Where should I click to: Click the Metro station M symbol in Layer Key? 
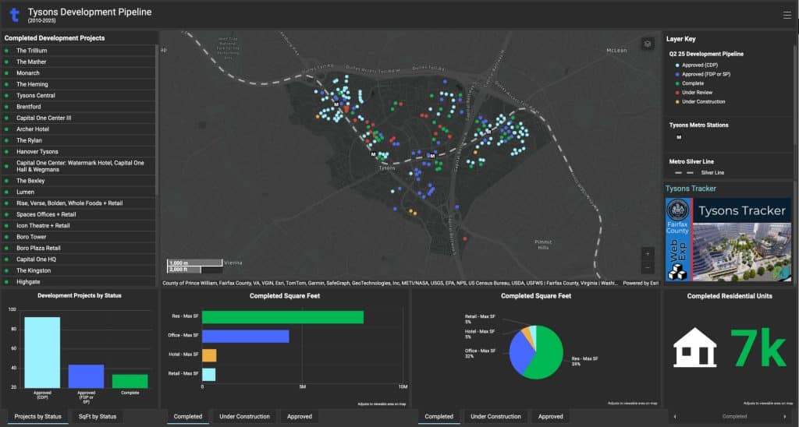[679, 136]
